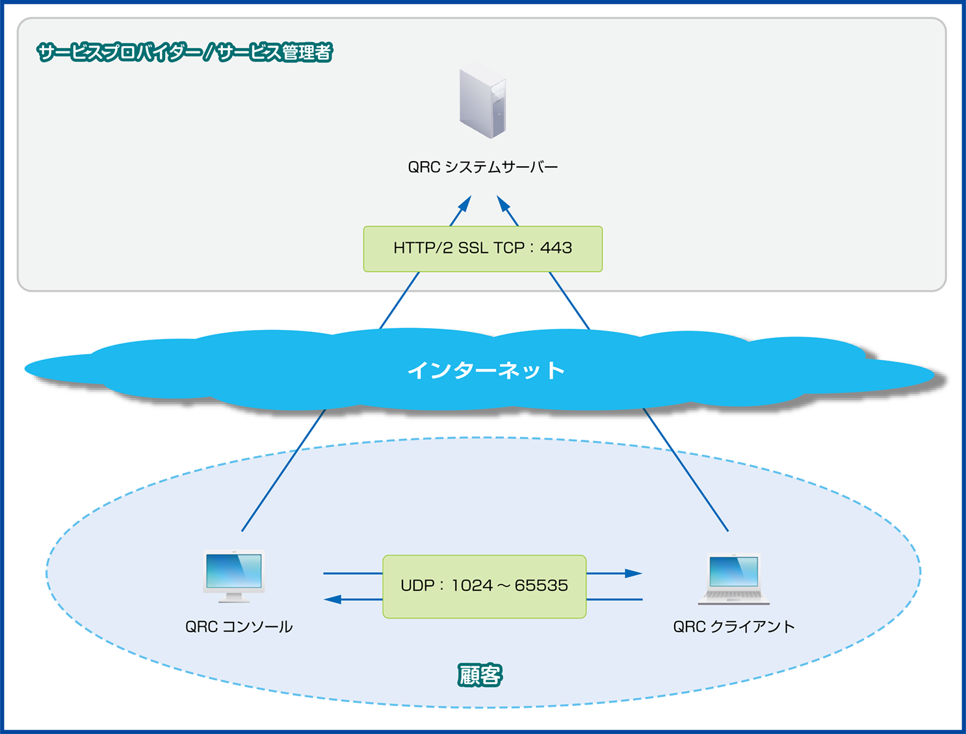
Task: Click the インターネット cloud text
Action: pyautogui.click(x=486, y=370)
